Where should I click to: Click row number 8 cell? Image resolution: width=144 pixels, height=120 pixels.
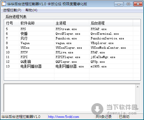pyautogui.click(x=7, y=43)
